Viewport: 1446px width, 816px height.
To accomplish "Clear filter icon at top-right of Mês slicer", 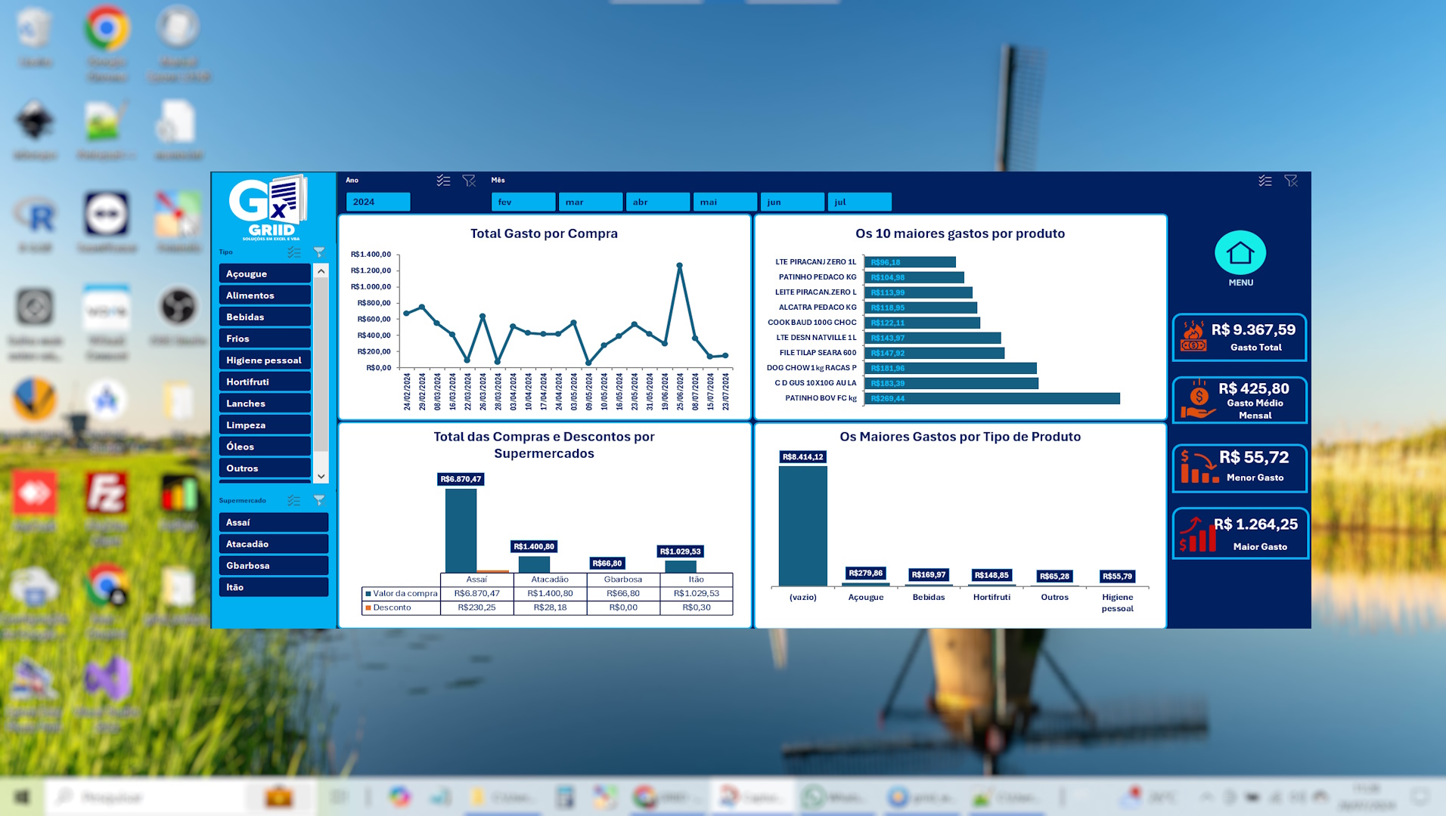I will click(1291, 181).
